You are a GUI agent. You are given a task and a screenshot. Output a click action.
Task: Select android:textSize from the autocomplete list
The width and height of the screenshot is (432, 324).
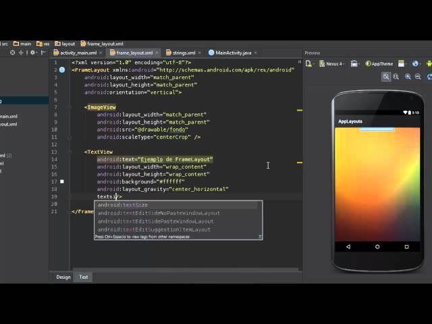click(x=176, y=205)
